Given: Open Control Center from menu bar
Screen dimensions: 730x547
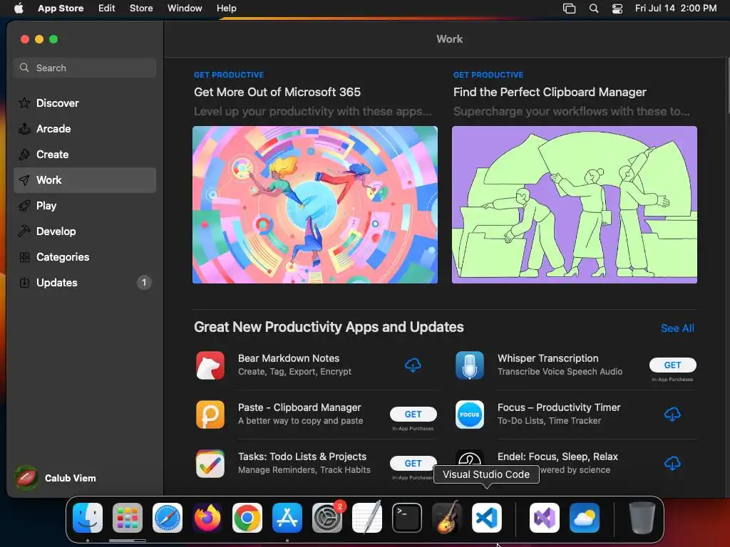Looking at the screenshot, I should [x=617, y=8].
